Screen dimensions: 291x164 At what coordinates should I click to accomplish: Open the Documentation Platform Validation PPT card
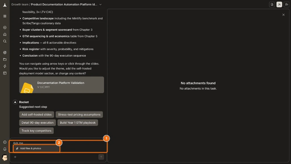point(61,85)
